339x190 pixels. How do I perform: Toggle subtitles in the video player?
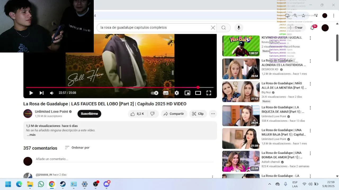coord(166,93)
